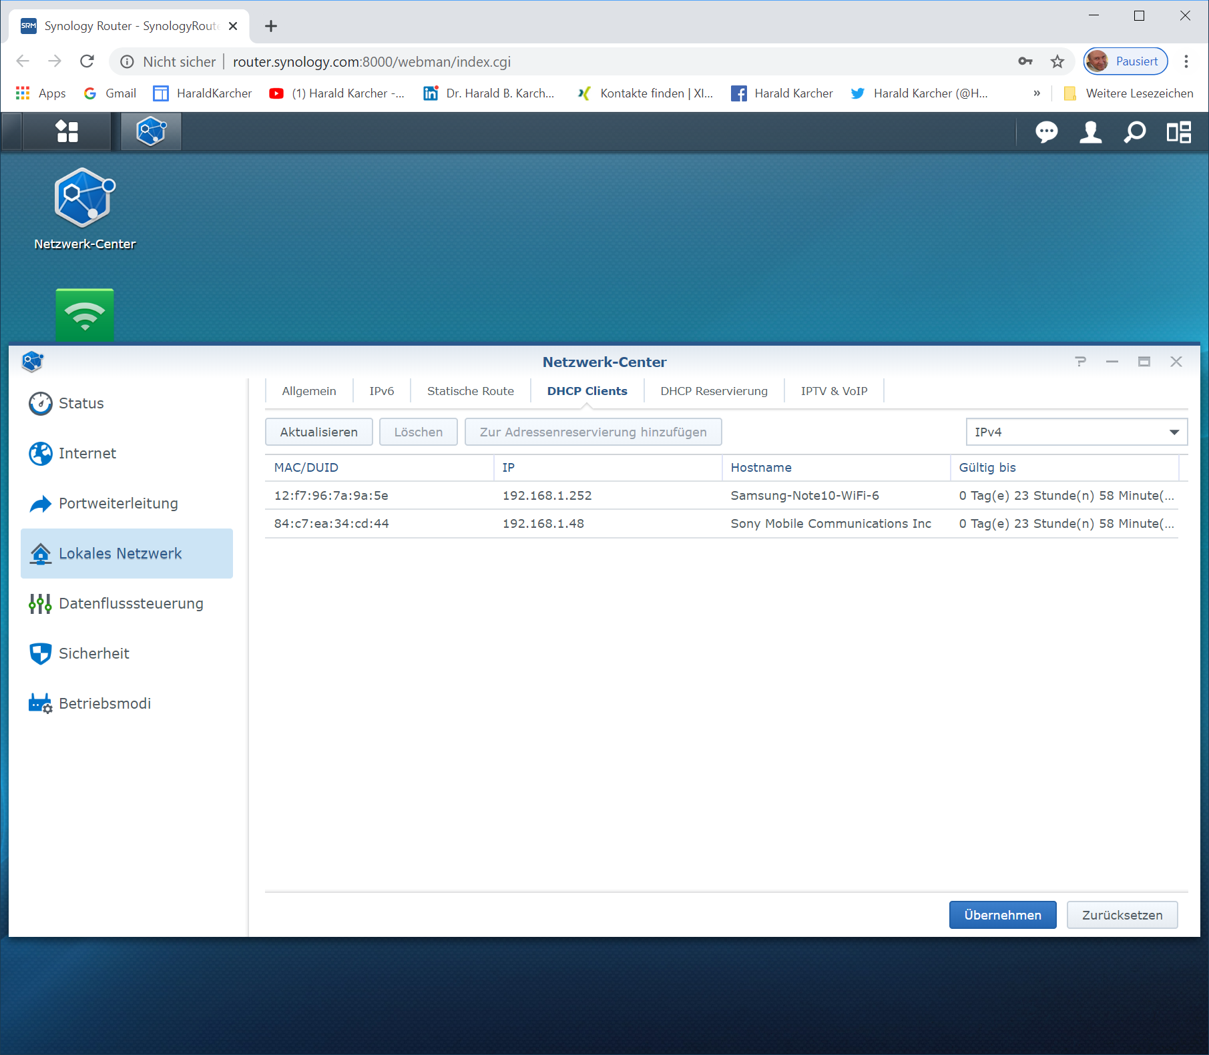Viewport: 1209px width, 1055px height.
Task: Bookmark this page with the star icon
Action: [x=1057, y=62]
